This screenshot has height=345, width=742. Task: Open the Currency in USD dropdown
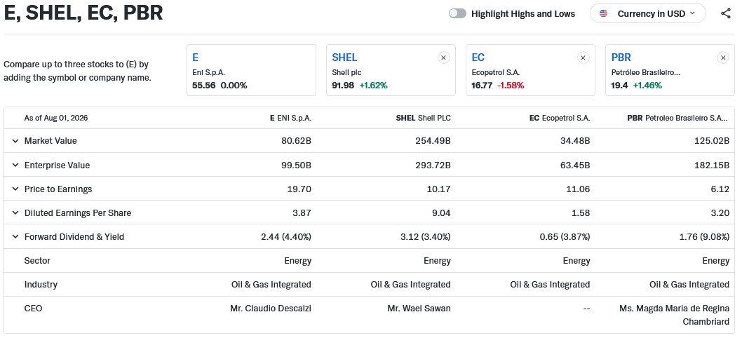click(x=647, y=13)
